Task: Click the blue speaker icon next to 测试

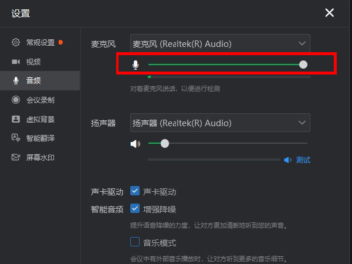Action: click(x=287, y=160)
